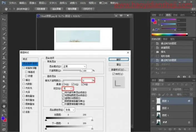The image size is (196, 132).
Task: Select the Eraser tool
Action: (x=4, y=67)
